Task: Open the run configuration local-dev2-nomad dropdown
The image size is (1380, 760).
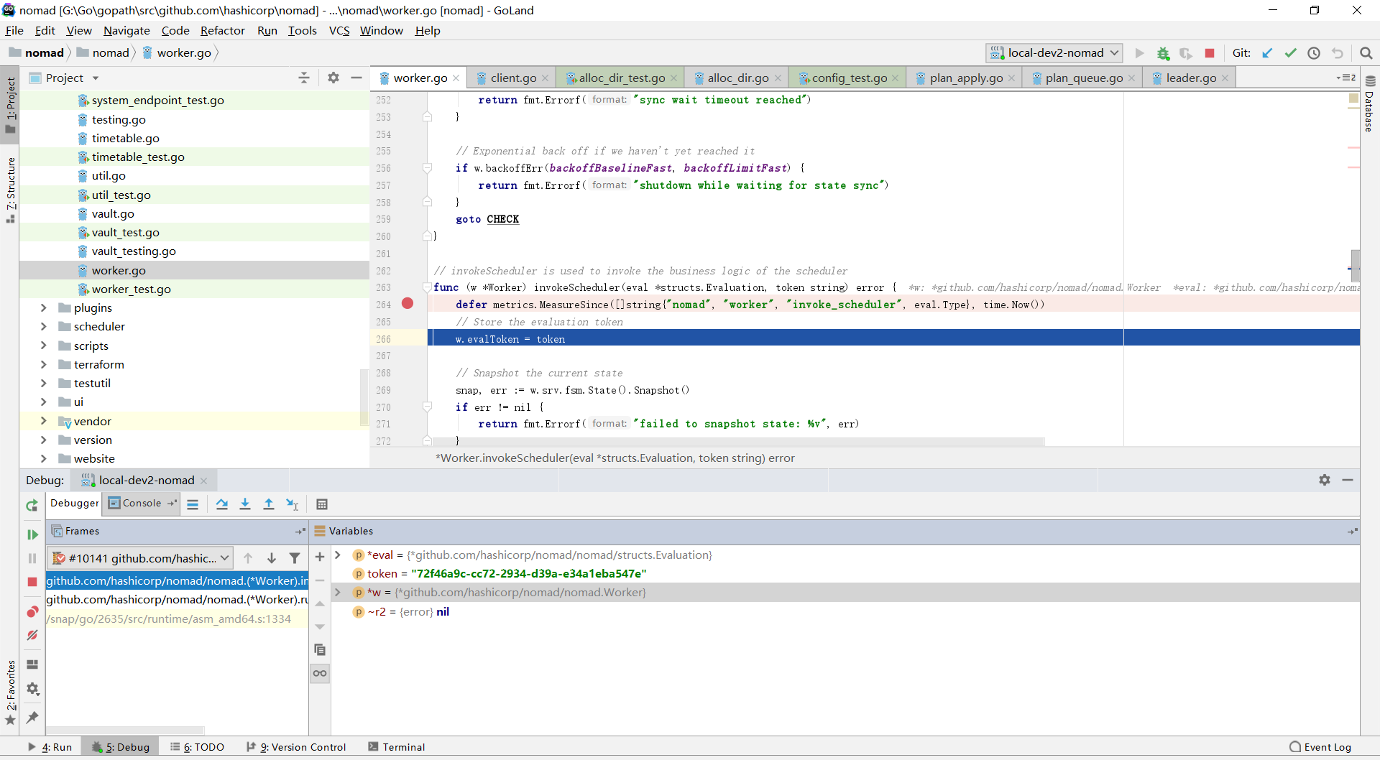Action: point(1054,53)
